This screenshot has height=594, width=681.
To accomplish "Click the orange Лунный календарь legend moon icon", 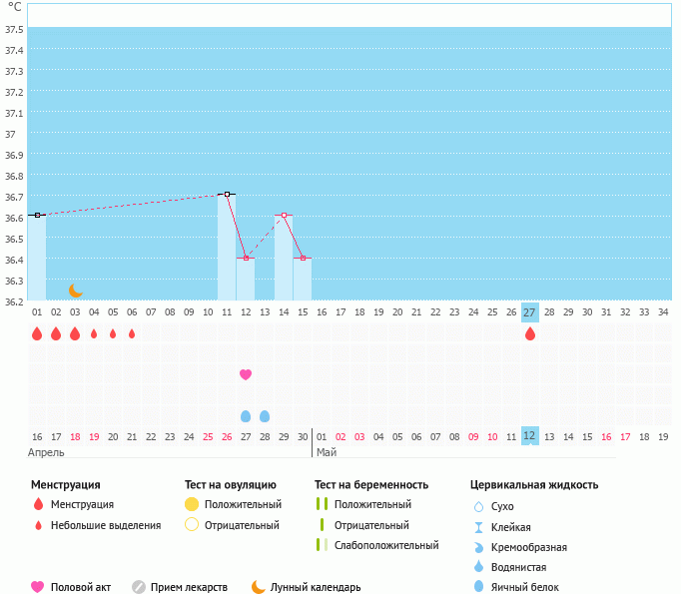I will pos(259,587).
